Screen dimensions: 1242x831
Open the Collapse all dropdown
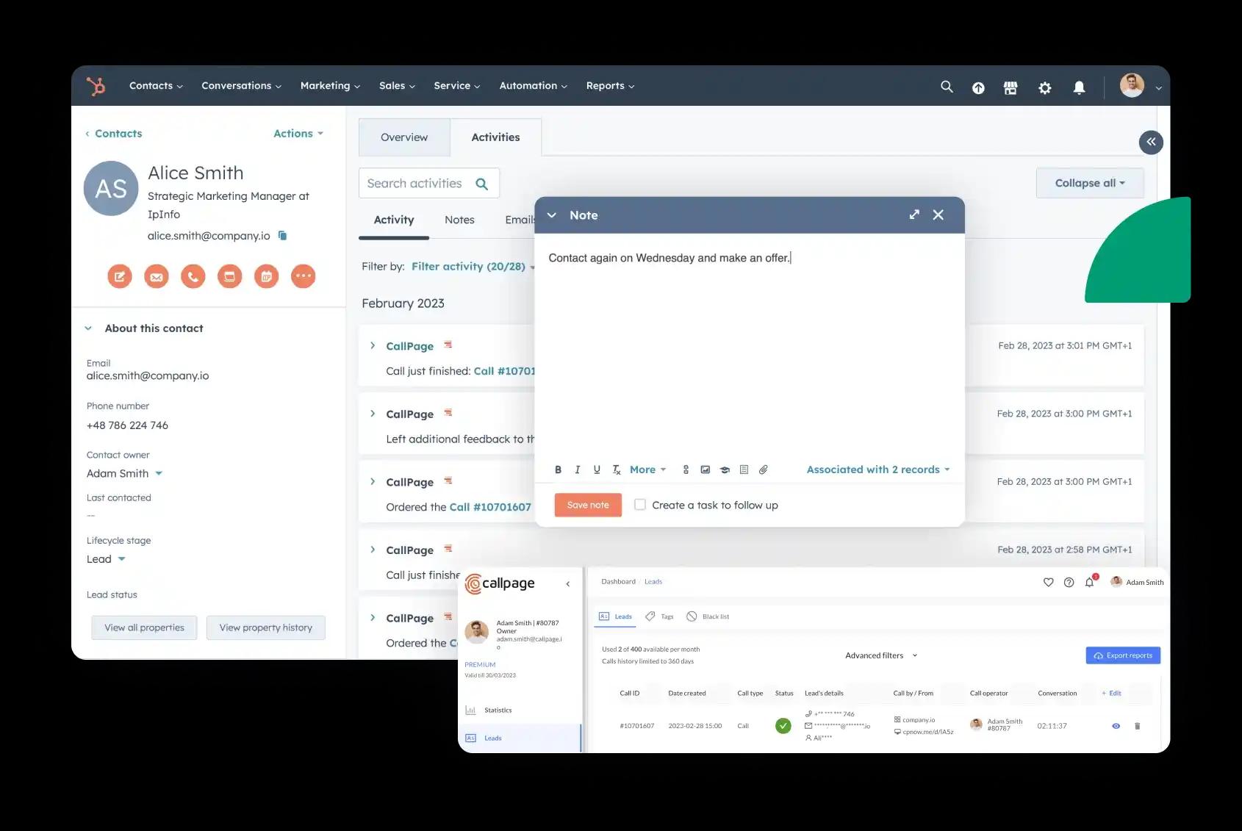pos(1089,183)
